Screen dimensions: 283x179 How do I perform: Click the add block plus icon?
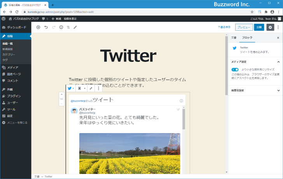pos(38,27)
